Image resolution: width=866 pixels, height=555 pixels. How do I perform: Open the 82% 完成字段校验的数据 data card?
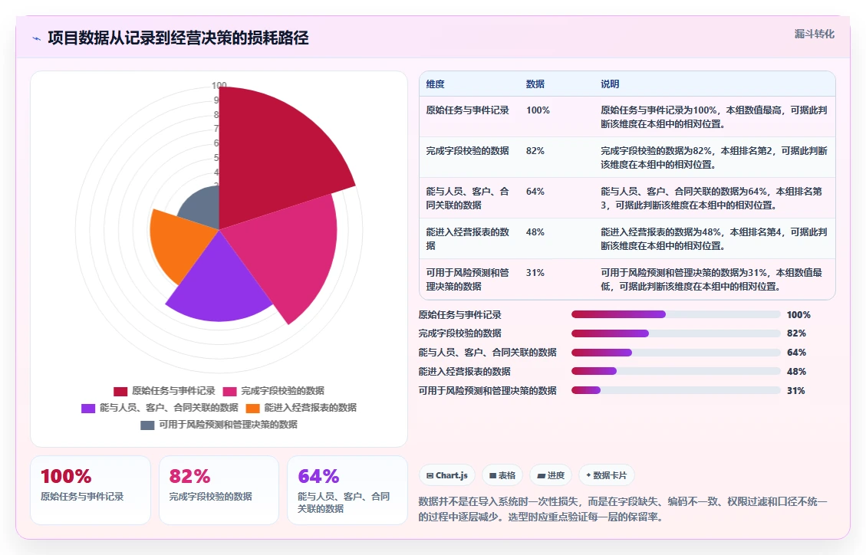point(219,490)
